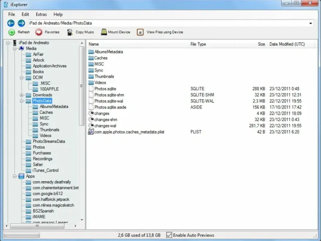Click the Apps store icon in tree

[x=22, y=176]
